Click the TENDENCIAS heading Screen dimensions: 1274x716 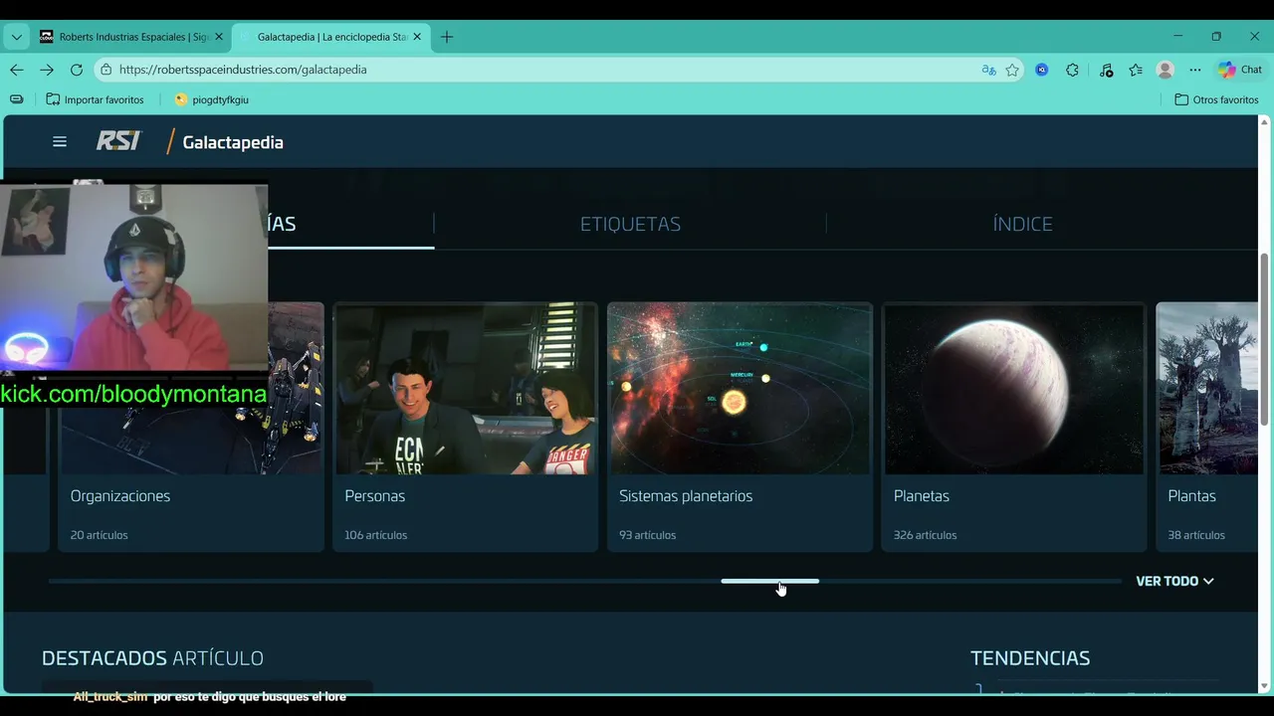(1030, 658)
